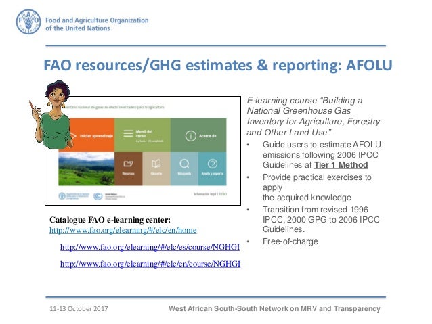Click the hamburger menu icon in course tile
Screen dimensions: 432x324
[128, 133]
